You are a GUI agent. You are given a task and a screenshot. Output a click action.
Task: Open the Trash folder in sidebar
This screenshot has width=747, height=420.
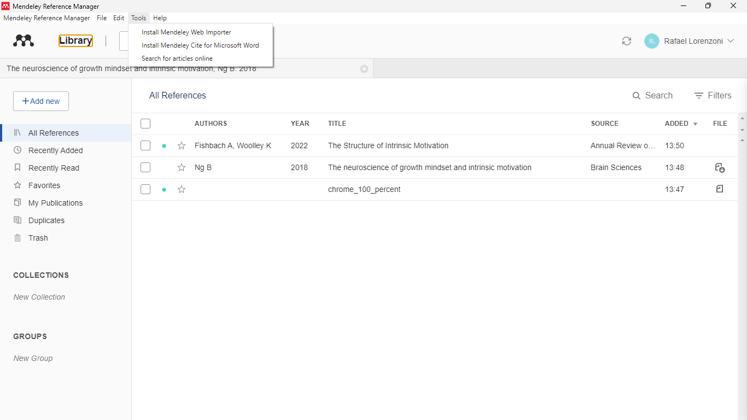38,238
